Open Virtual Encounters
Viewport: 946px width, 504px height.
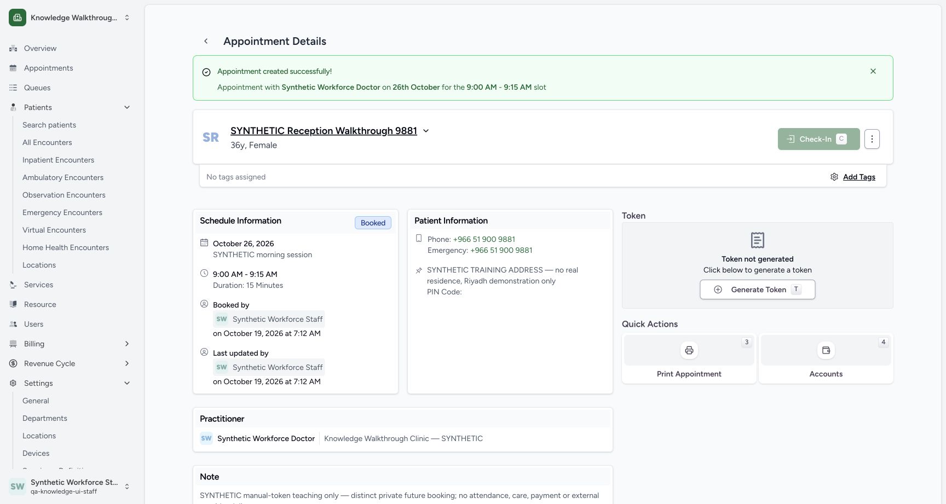click(x=54, y=230)
